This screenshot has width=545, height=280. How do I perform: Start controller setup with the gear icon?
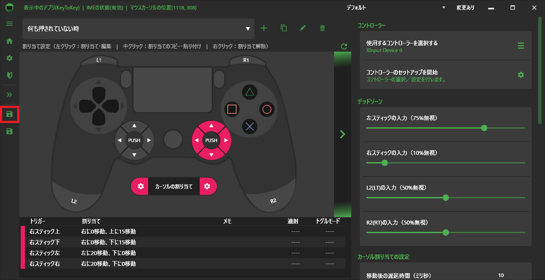[x=521, y=74]
